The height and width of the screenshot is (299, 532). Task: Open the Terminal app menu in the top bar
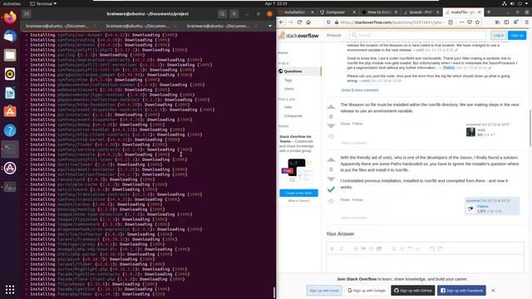click(x=43, y=3)
